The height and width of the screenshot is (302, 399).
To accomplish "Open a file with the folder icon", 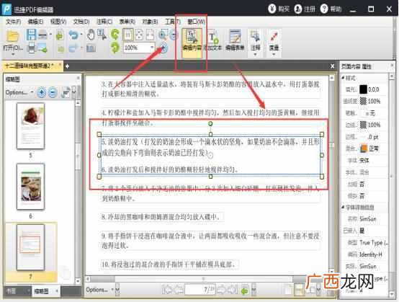I will click(13, 37).
